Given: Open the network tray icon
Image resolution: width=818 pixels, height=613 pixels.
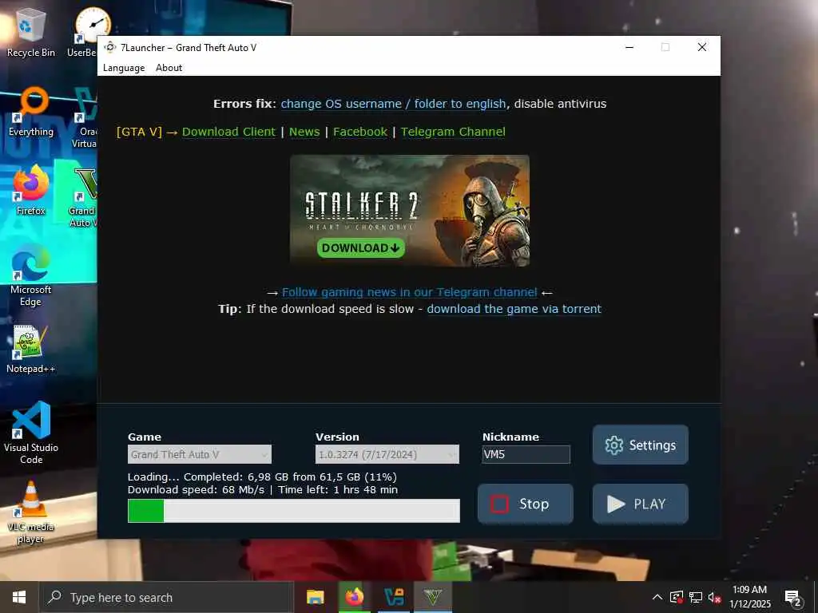Looking at the screenshot, I should pos(696,597).
